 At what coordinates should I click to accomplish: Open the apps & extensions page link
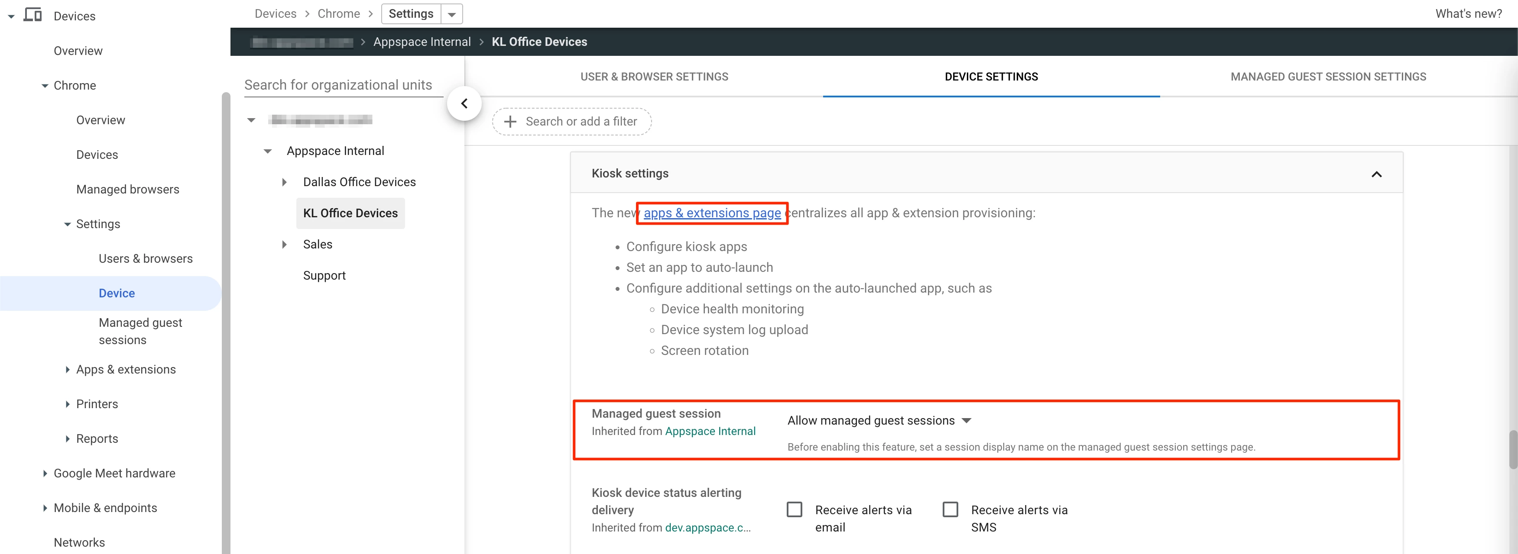(712, 213)
